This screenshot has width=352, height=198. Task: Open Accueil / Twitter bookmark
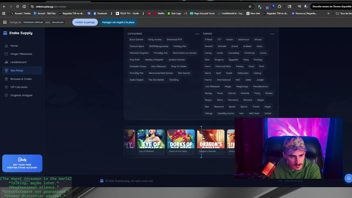point(21,13)
